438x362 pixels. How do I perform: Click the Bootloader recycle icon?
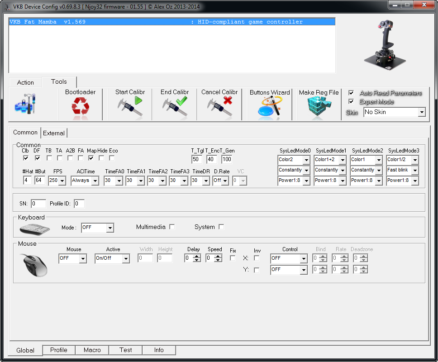coord(80,106)
